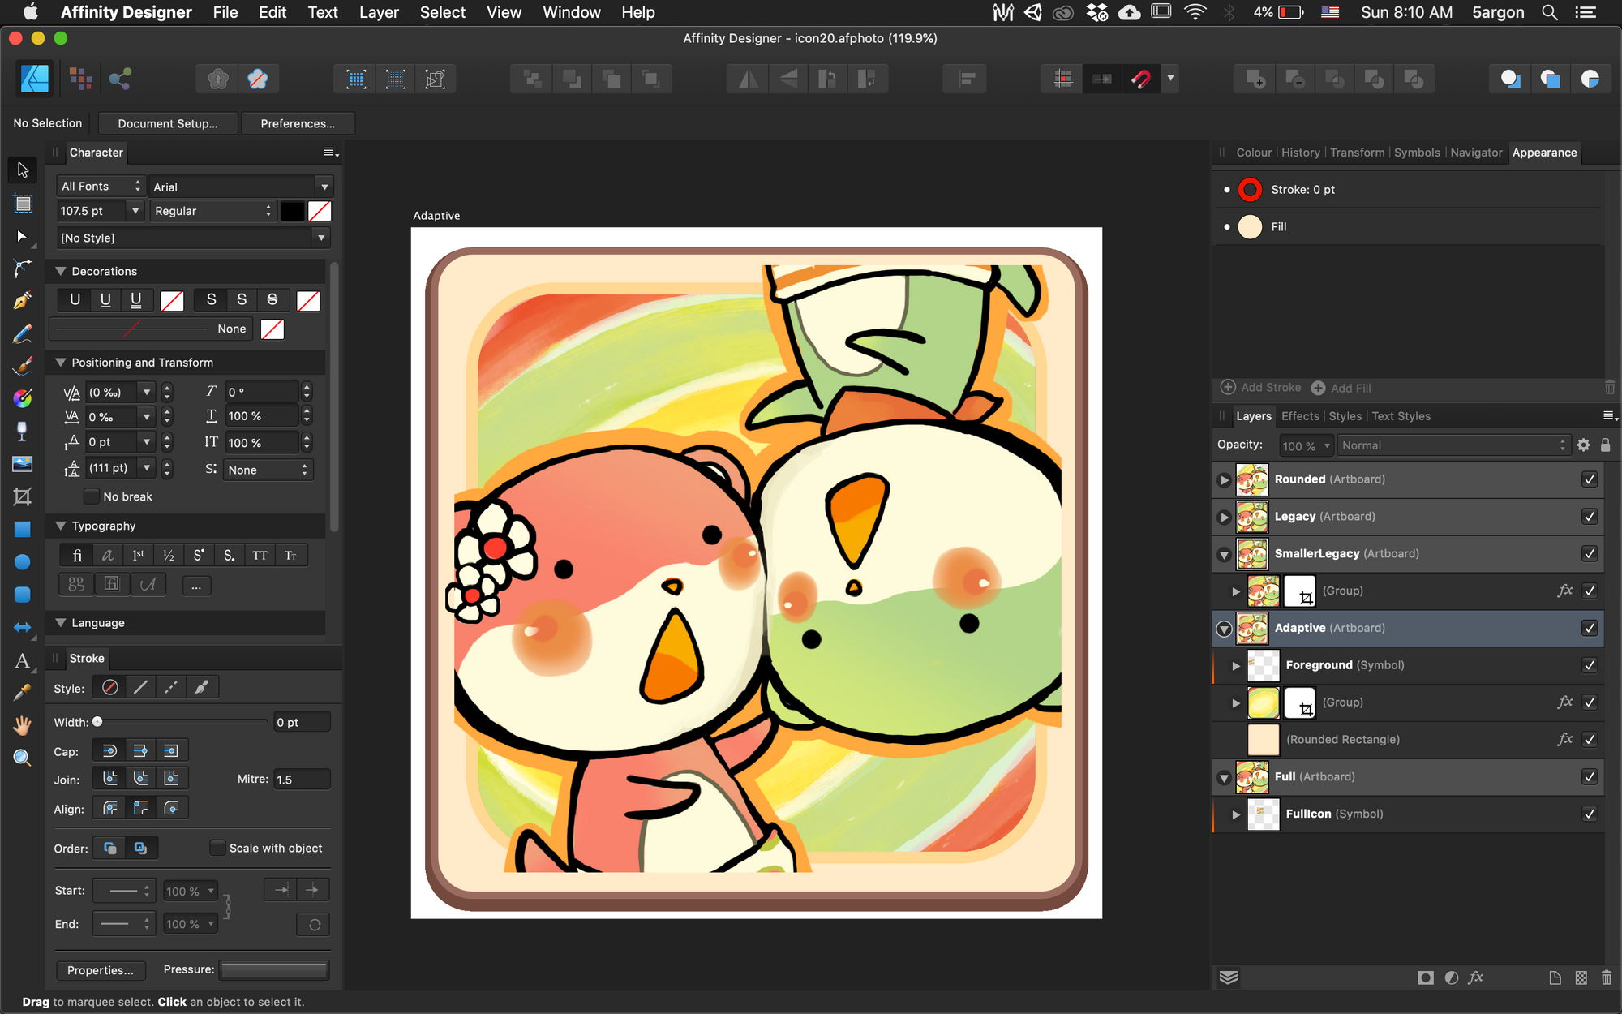The image size is (1622, 1014).
Task: Switch to the Pixel Persona
Action: (80, 79)
